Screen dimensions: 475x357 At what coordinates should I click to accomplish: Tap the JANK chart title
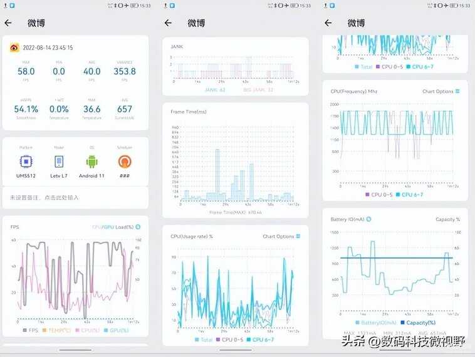click(x=177, y=46)
